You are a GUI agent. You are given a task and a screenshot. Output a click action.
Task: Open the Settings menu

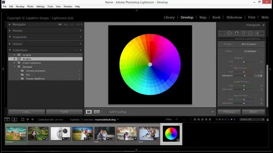point(41,6)
